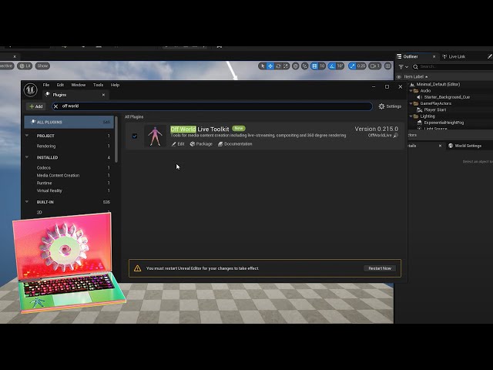Focus the plugin search field

point(213,106)
